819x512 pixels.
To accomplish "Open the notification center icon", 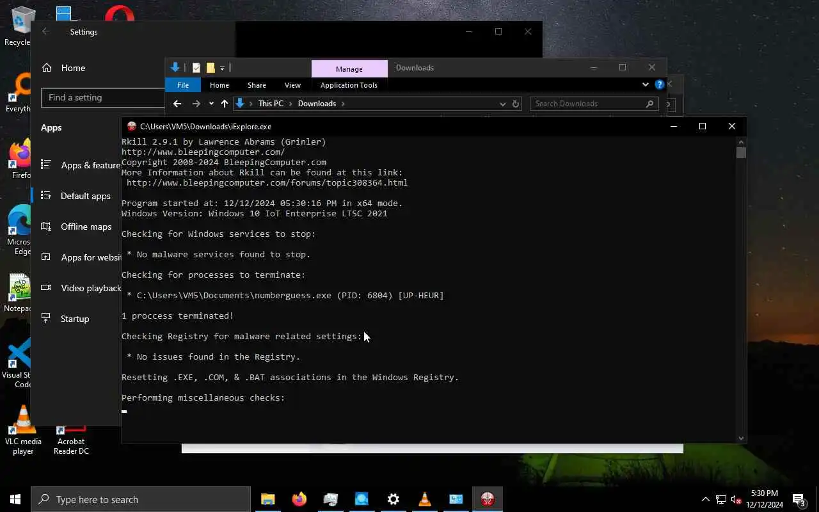I will click(x=799, y=499).
